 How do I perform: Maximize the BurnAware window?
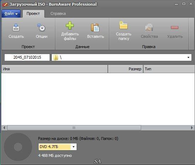(184, 4)
